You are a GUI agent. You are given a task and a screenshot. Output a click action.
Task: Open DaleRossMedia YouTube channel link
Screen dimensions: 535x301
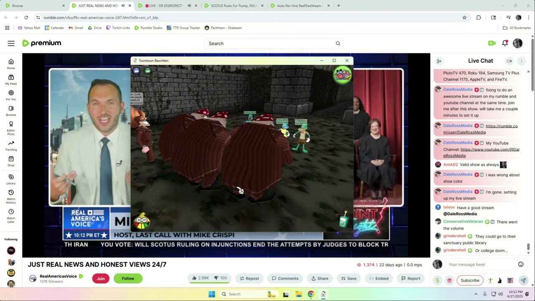click(x=481, y=153)
